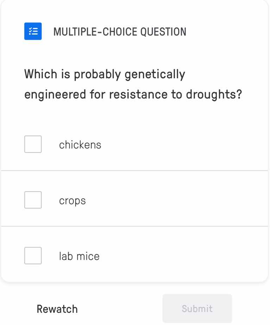The image size is (270, 325).
Task: Click the MULTIPLE-CHOICE QUESTION header label
Action: tap(120, 31)
